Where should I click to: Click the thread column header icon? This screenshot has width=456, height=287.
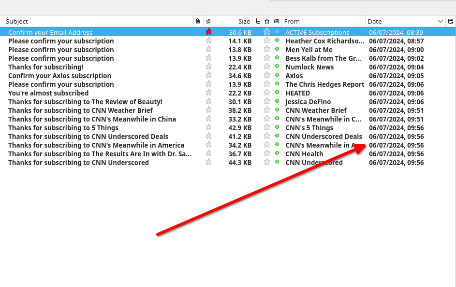pos(257,21)
